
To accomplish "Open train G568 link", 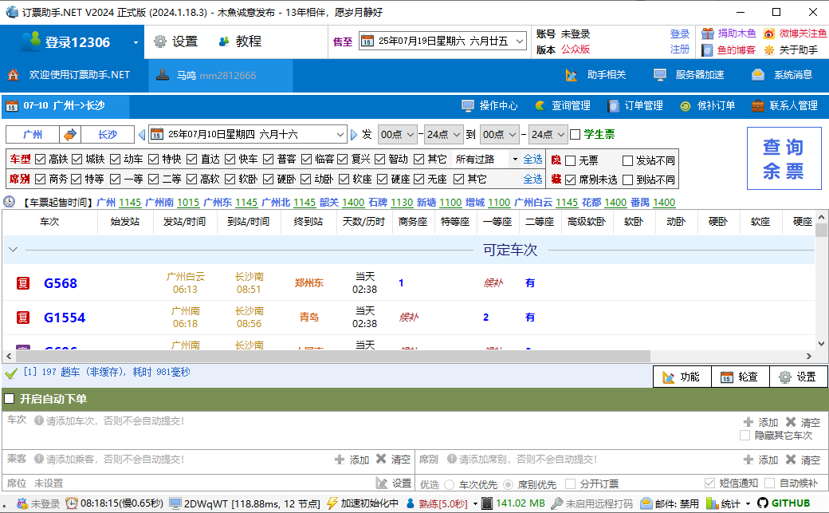I will pos(61,283).
